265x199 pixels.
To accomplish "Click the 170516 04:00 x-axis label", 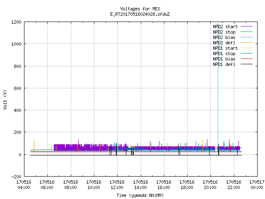I will click(x=24, y=185).
